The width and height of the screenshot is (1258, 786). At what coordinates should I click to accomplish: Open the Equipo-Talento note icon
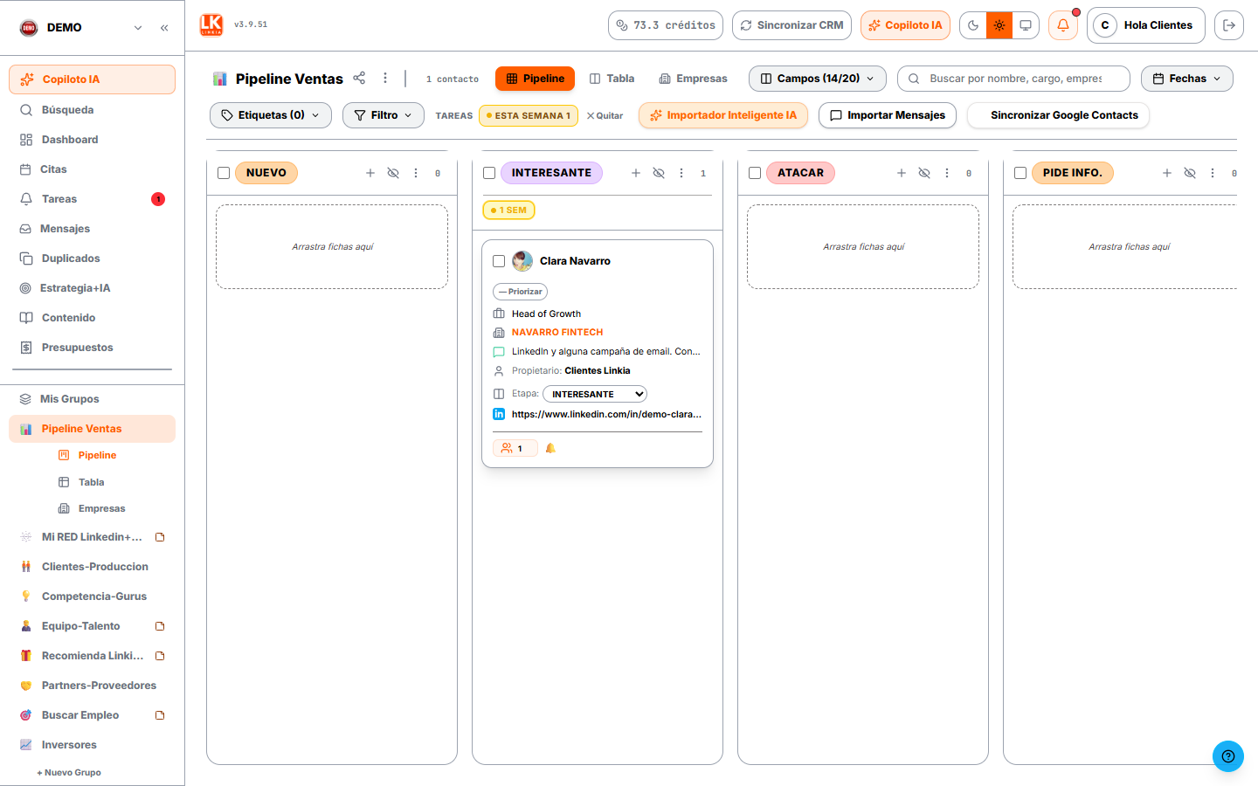(160, 626)
